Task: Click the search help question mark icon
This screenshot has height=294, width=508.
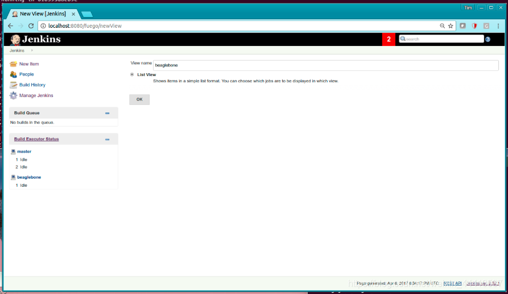Action: [x=488, y=39]
